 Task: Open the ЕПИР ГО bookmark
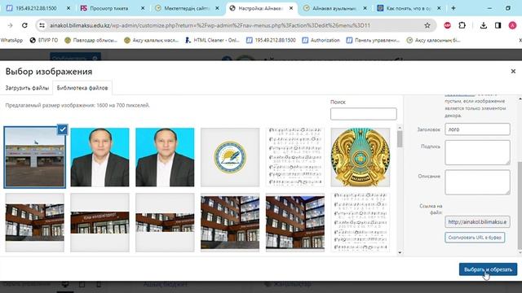pyautogui.click(x=43, y=40)
